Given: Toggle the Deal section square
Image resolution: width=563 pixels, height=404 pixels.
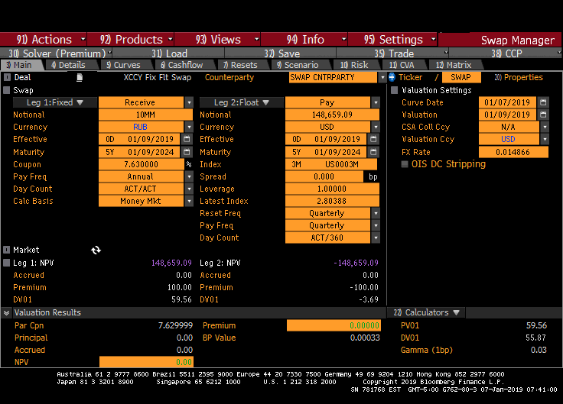Looking at the screenshot, I should click(x=7, y=77).
